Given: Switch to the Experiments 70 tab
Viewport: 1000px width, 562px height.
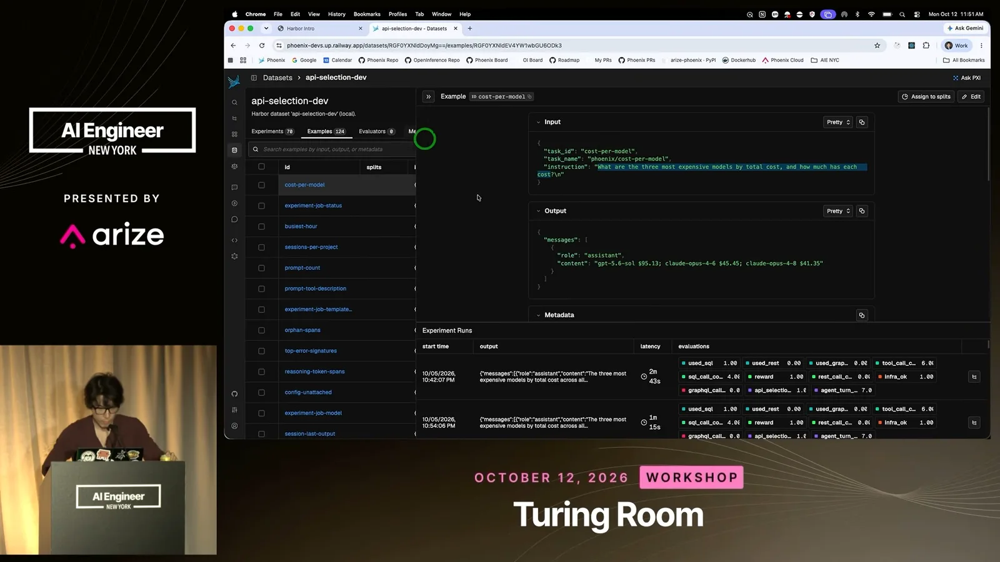Looking at the screenshot, I should pos(272,132).
